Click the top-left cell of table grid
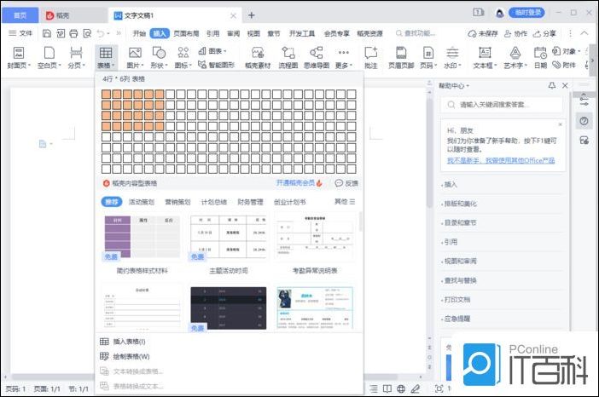 tap(107, 95)
